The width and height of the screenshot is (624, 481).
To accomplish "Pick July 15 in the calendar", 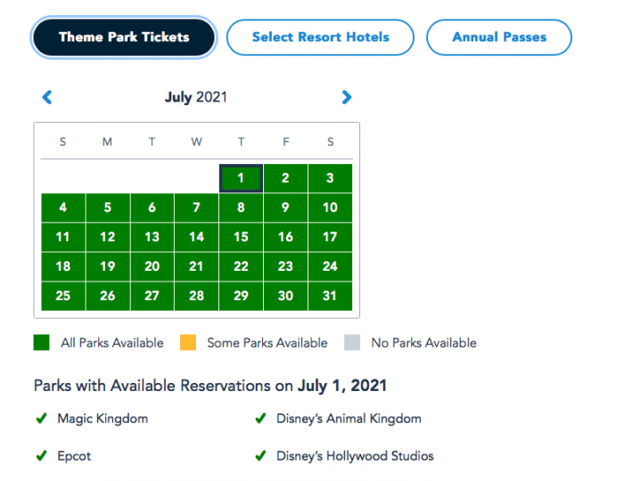I will coord(241,237).
